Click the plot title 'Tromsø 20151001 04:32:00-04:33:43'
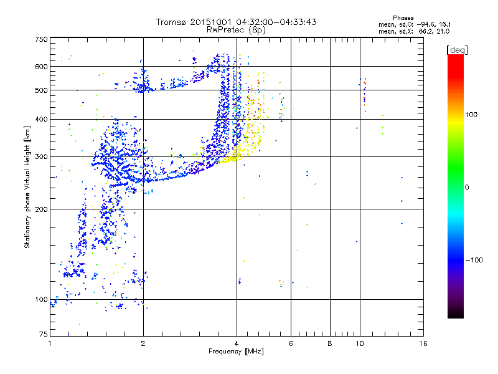498x374 pixels. pyautogui.click(x=236, y=22)
